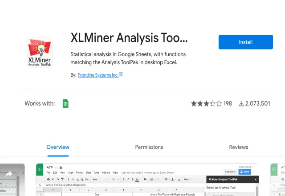Click the undo icon in the preview toolbar

[x=53, y=179]
